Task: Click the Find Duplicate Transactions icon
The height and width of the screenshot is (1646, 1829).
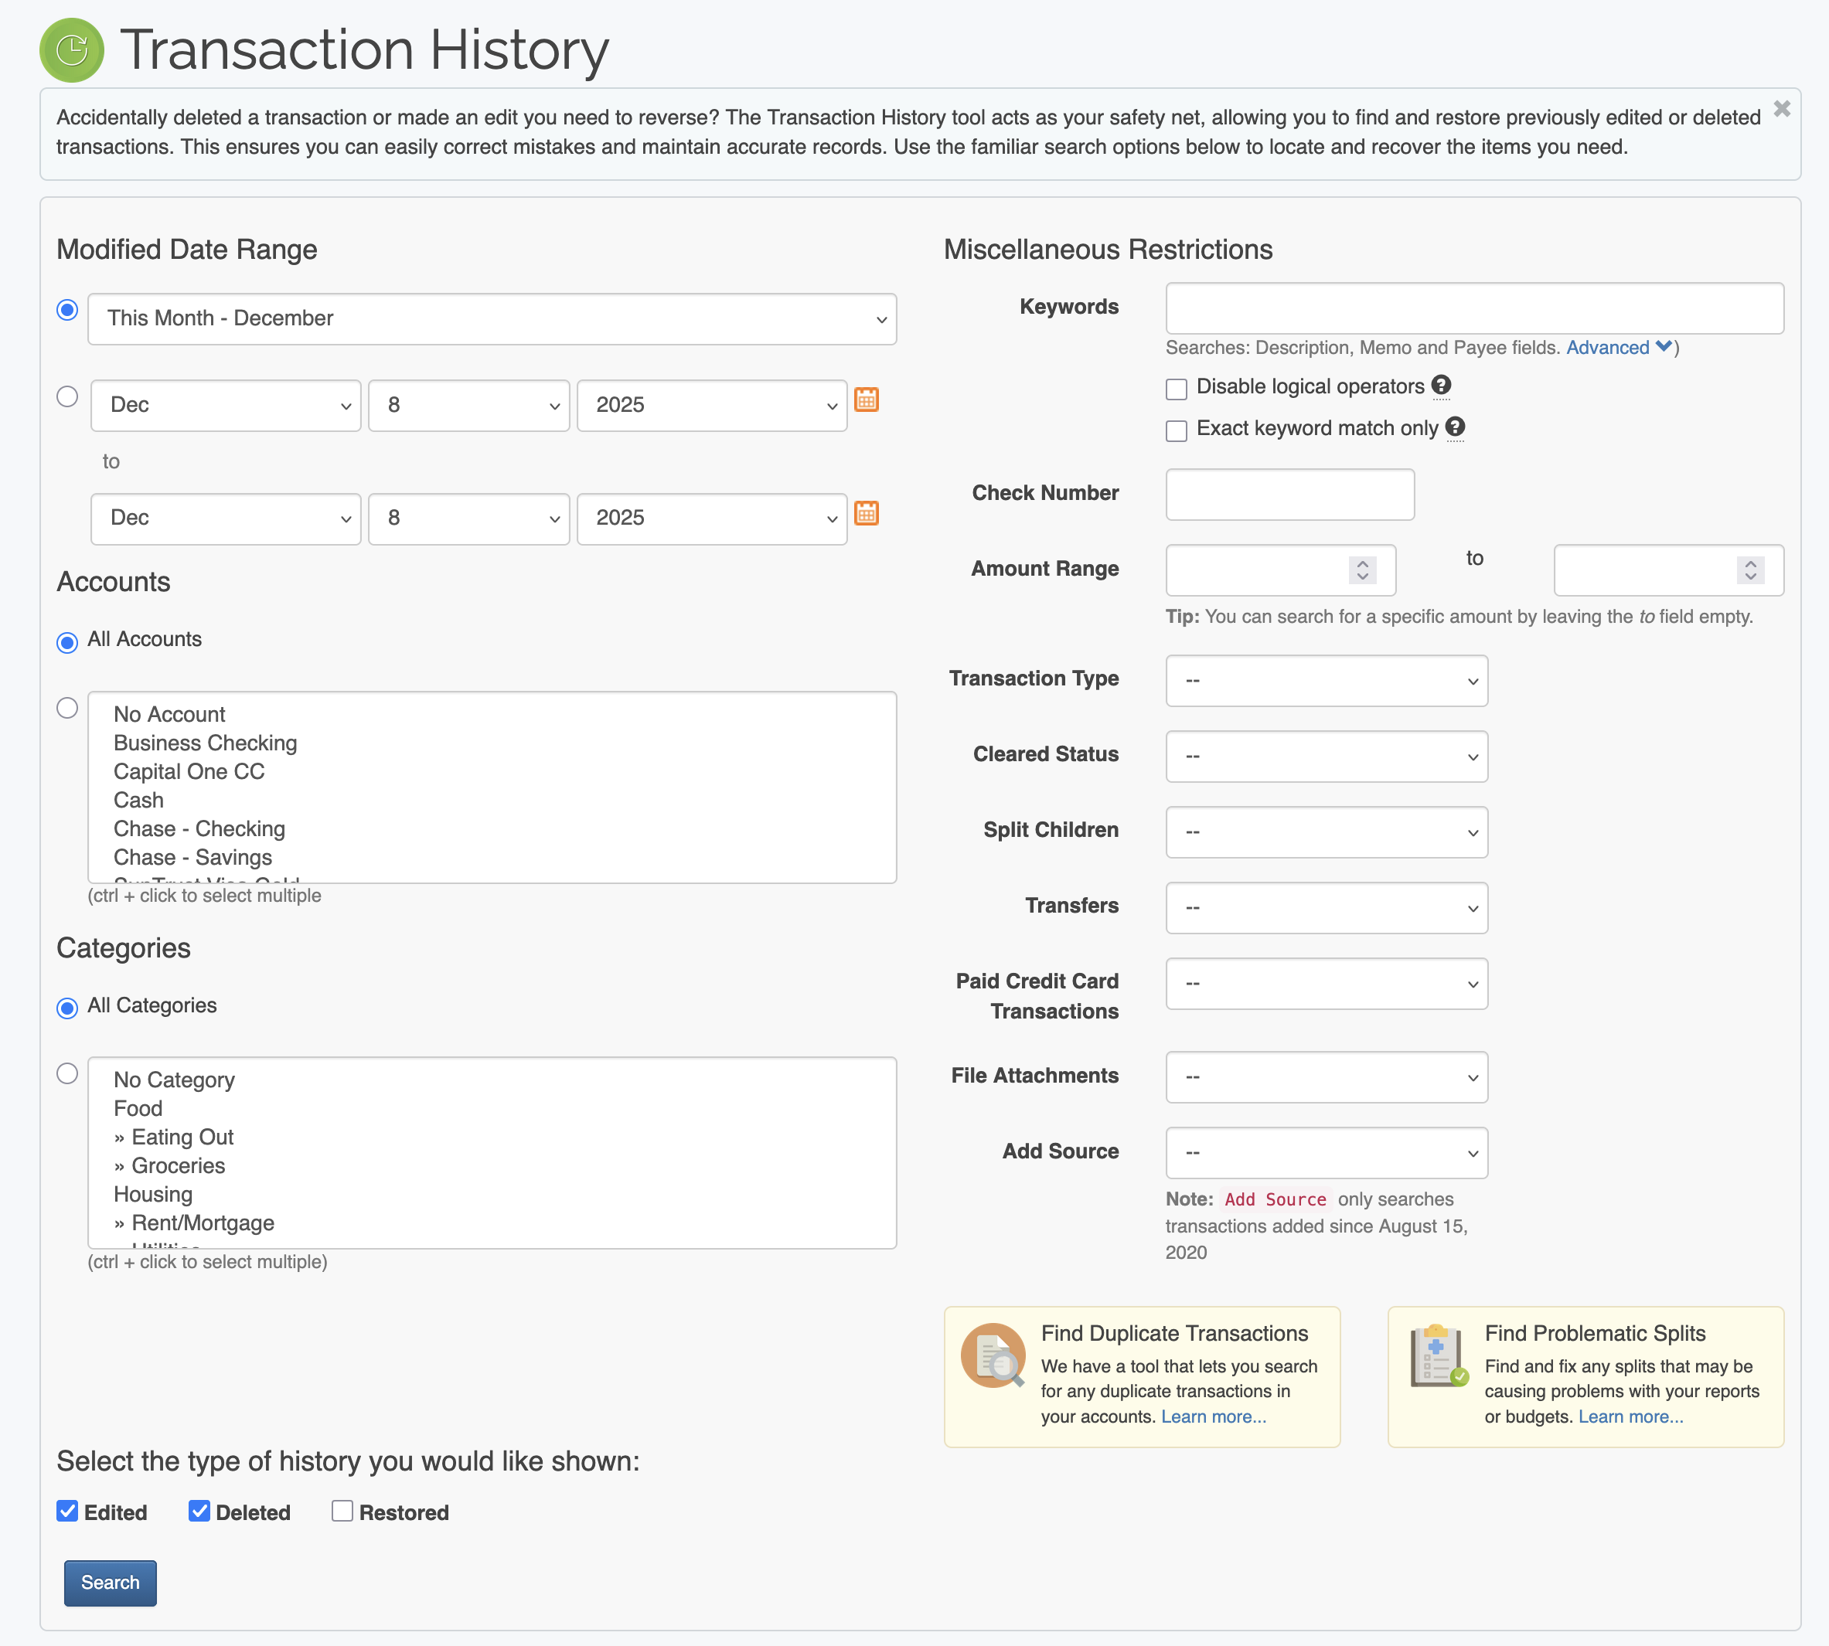Action: click(x=993, y=1355)
